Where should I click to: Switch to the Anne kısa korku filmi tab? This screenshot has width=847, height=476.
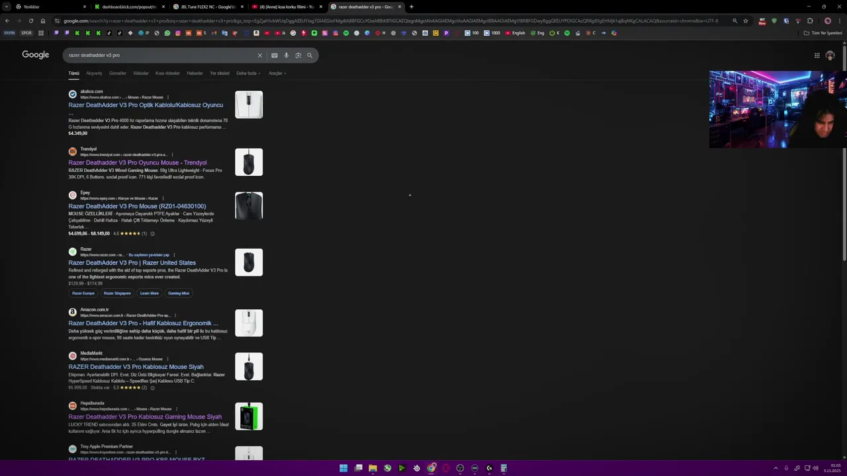tap(287, 7)
